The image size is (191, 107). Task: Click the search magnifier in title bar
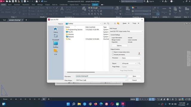coord(144,1)
